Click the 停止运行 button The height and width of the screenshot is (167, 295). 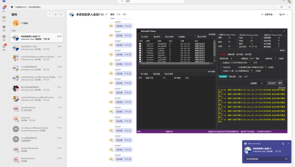tap(272, 83)
